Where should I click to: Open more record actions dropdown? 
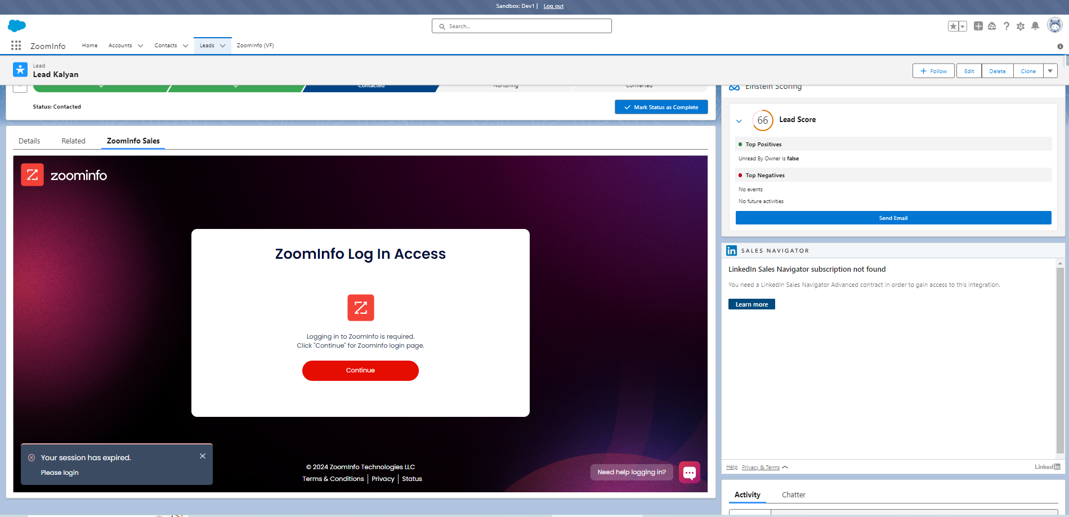[x=1050, y=71]
